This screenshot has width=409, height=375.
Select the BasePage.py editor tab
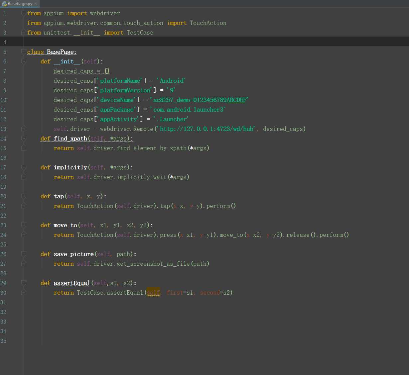20,4
